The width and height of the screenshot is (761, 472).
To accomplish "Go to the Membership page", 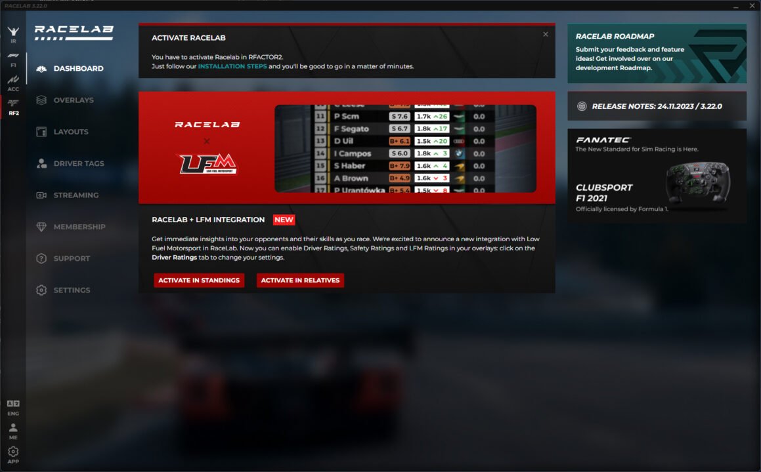I will pos(79,227).
